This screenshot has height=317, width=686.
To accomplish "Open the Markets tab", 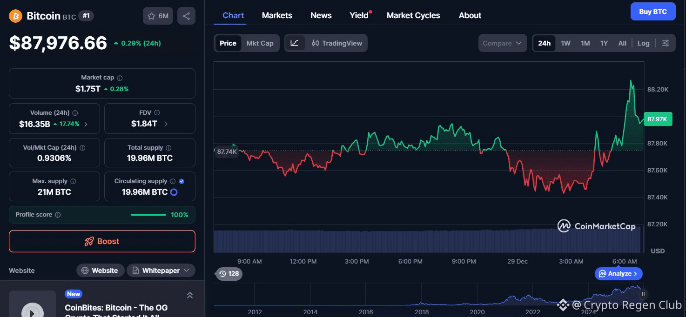I will (277, 15).
